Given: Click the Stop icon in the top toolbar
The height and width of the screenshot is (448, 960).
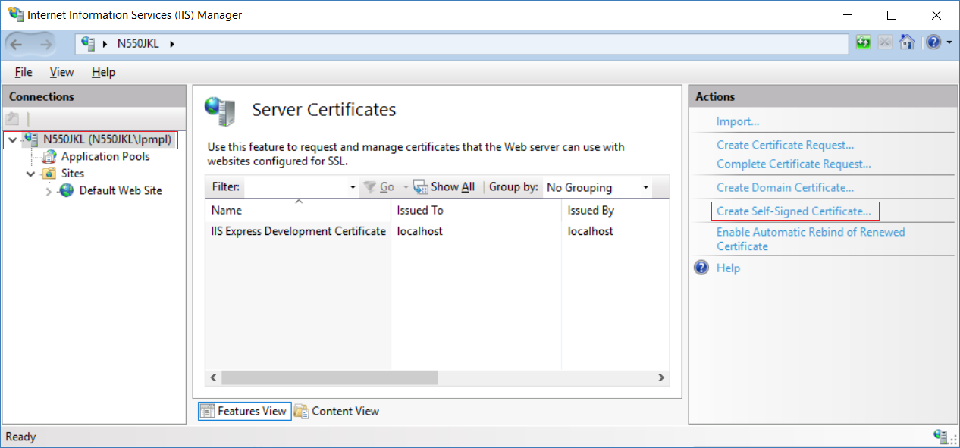Looking at the screenshot, I should tap(884, 42).
